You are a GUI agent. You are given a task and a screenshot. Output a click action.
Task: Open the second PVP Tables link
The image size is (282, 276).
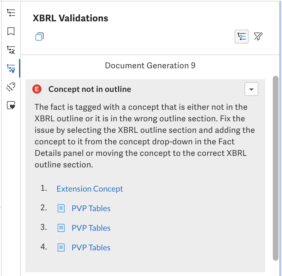(91, 208)
